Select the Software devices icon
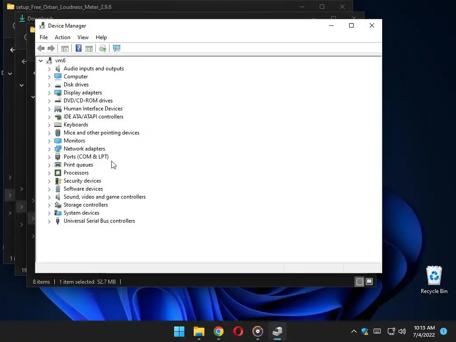Screen dimensions: 456x342 pos(58,189)
